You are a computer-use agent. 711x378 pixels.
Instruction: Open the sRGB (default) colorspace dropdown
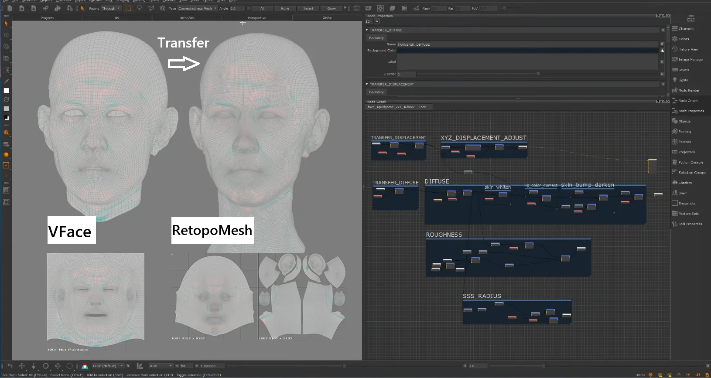pyautogui.click(x=108, y=366)
